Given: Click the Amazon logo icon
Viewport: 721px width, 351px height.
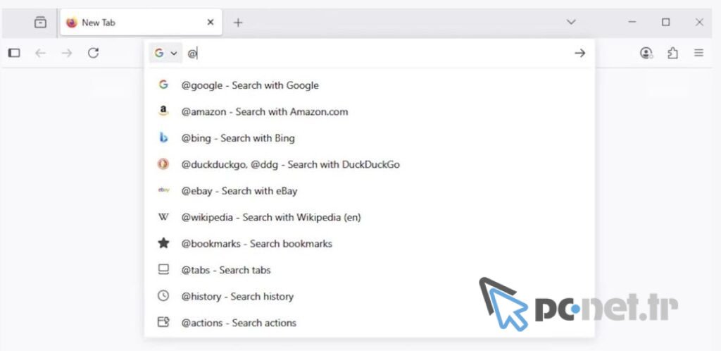Looking at the screenshot, I should (x=163, y=111).
